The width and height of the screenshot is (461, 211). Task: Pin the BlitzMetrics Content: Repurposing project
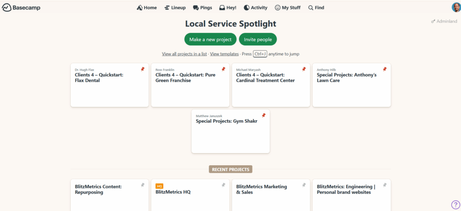pyautogui.click(x=143, y=185)
